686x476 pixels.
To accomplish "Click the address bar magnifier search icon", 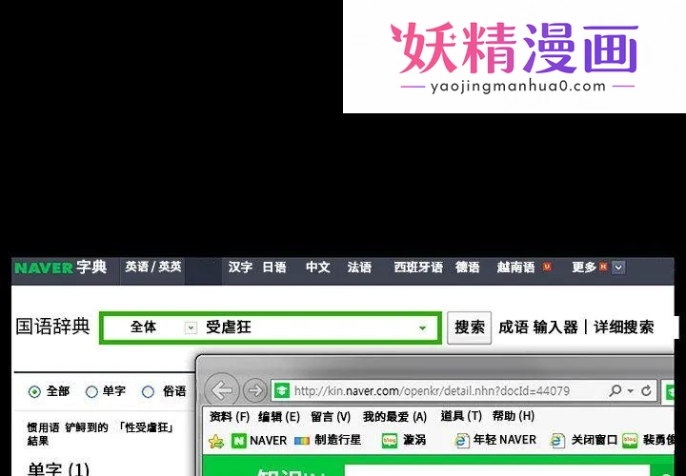I will (x=615, y=390).
